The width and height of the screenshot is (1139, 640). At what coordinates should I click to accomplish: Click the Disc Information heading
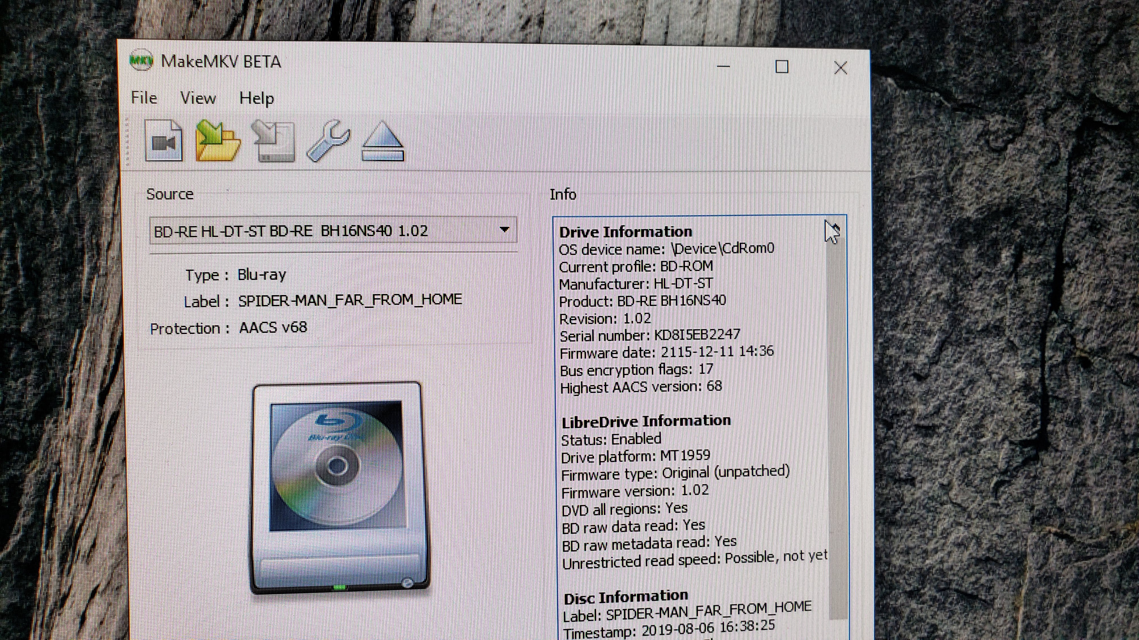[x=626, y=597]
